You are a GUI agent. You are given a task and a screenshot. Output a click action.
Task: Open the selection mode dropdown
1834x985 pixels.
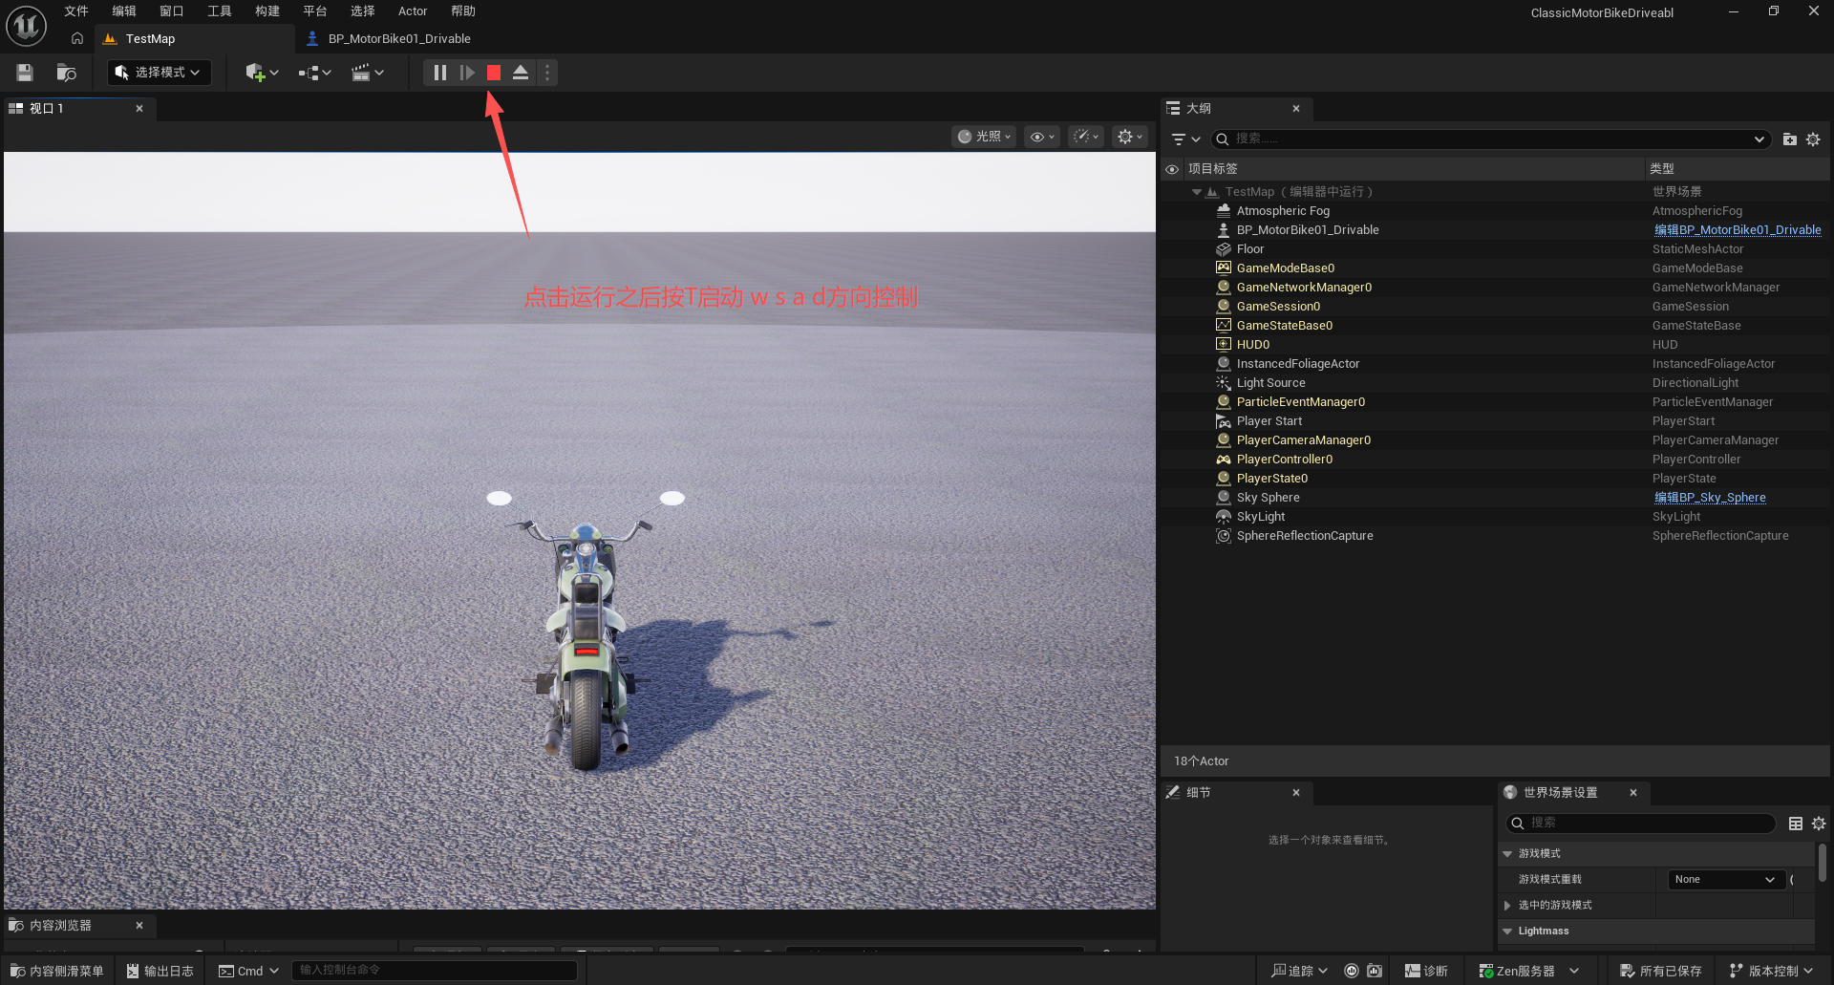pos(159,73)
